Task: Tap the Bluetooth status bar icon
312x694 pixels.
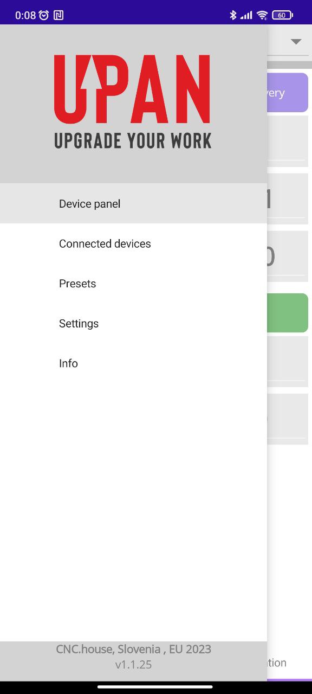Action: coord(233,15)
